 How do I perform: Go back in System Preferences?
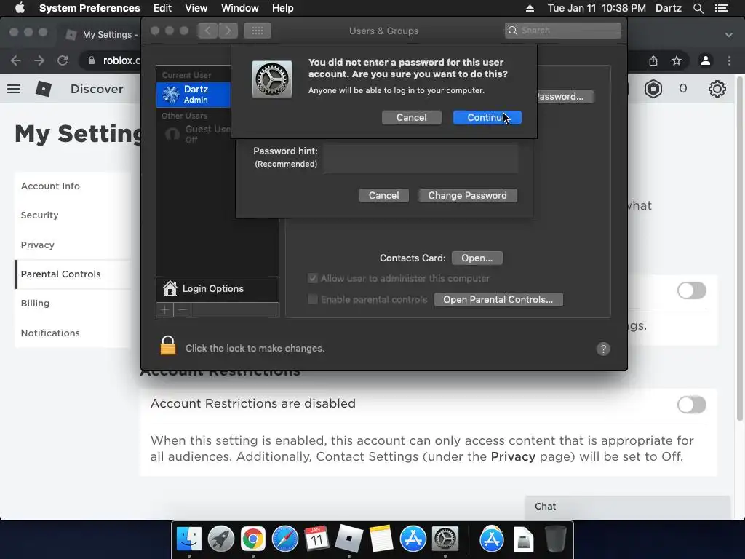(207, 31)
